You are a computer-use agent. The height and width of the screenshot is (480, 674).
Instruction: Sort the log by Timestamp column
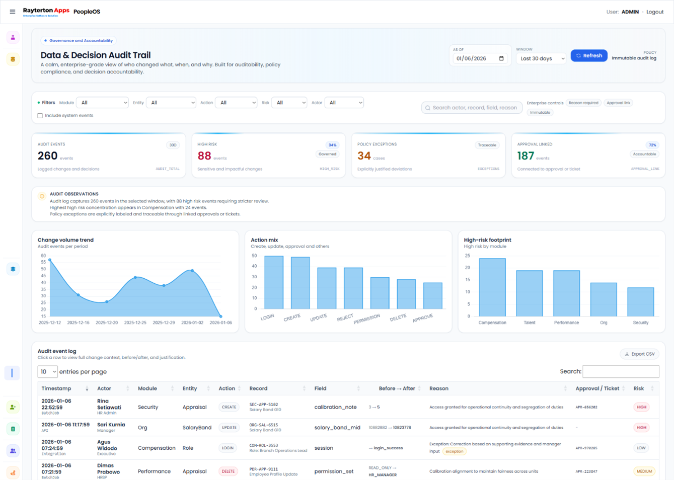pyautogui.click(x=64, y=388)
